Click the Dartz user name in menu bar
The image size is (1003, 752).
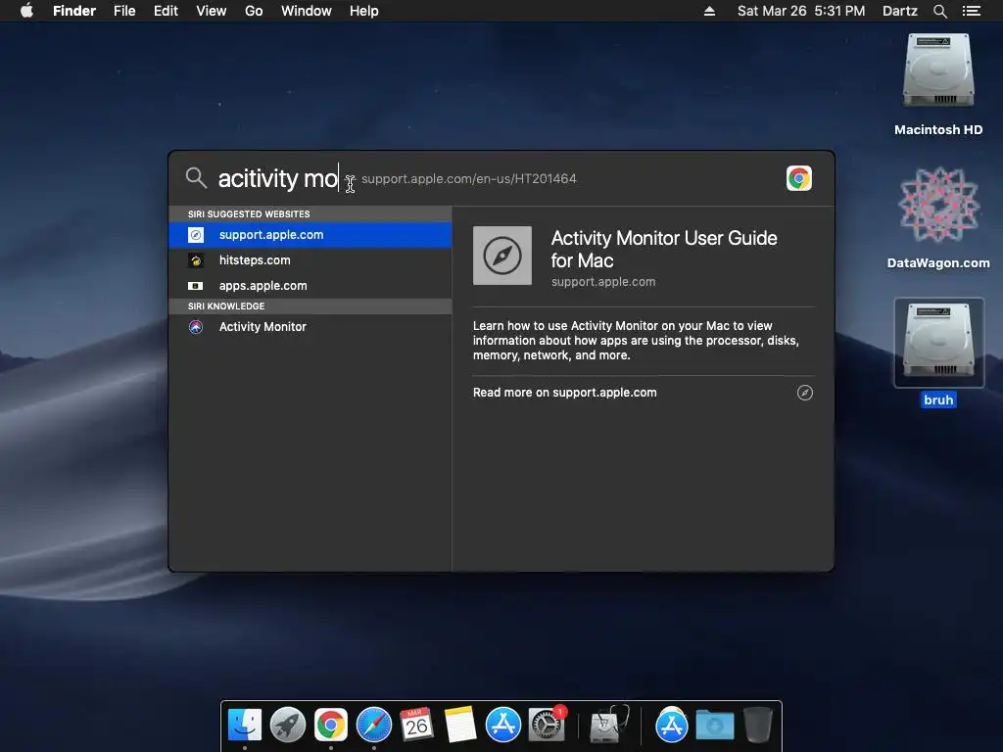pos(899,11)
